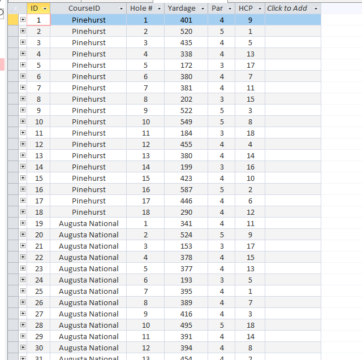The width and height of the screenshot is (362, 360).
Task: Click the Yardage cell 587
Action: 186,189
